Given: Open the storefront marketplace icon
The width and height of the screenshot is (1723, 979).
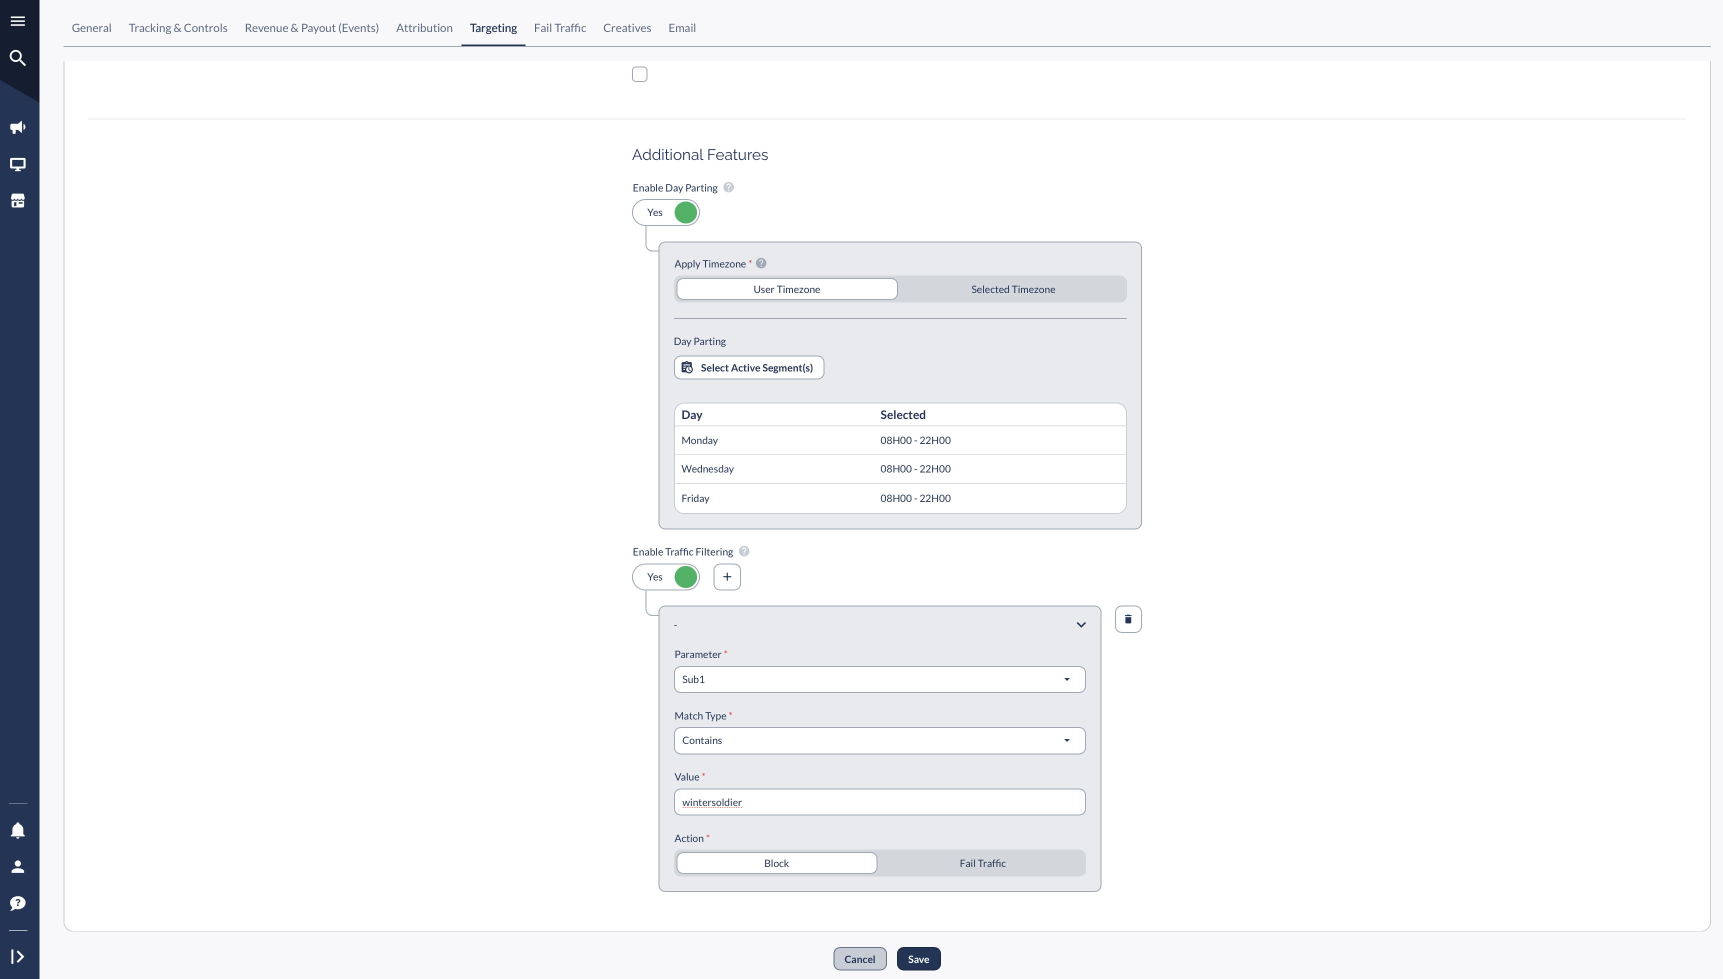Looking at the screenshot, I should tap(18, 200).
